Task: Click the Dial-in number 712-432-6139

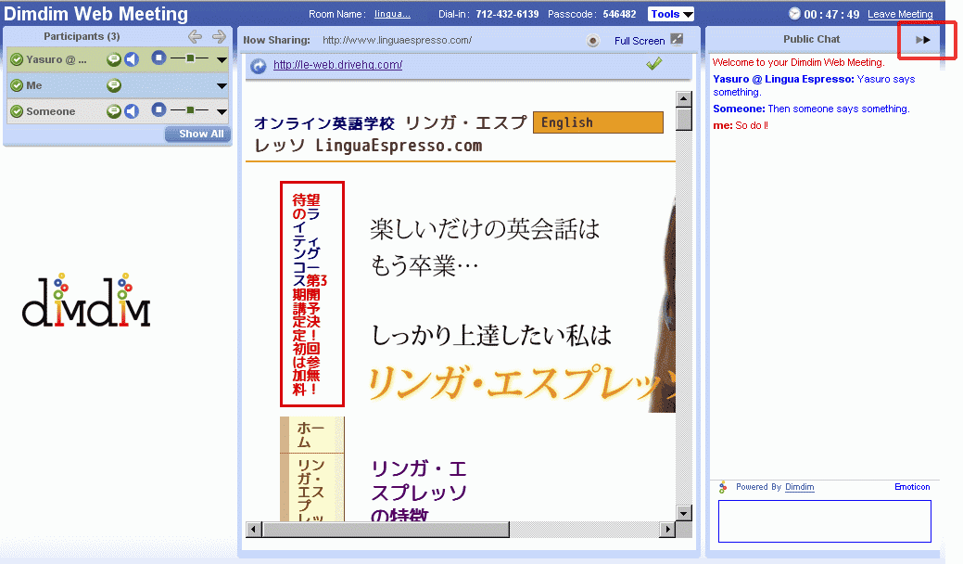Action: click(x=507, y=14)
